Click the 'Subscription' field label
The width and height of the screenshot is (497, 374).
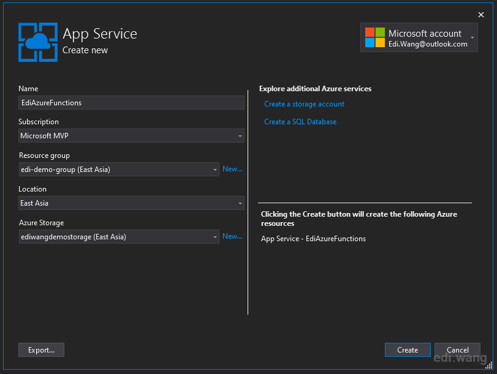tap(39, 122)
